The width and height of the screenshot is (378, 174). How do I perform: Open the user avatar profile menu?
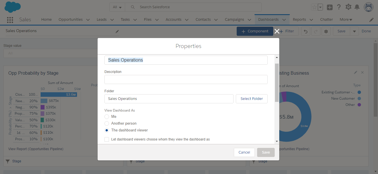pyautogui.click(x=369, y=7)
